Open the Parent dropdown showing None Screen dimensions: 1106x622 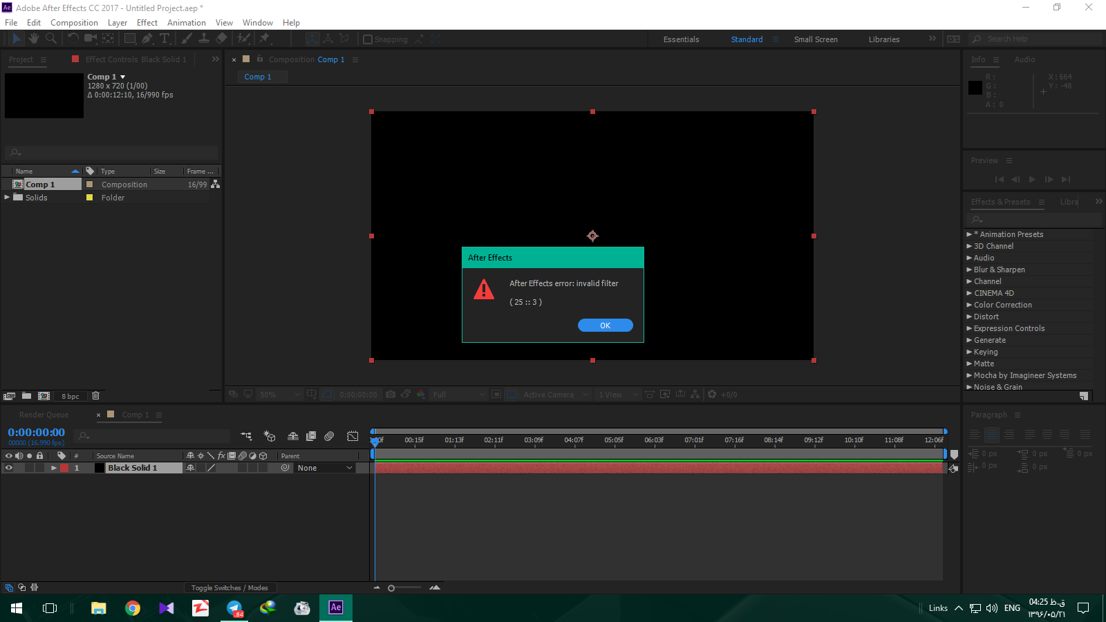point(325,468)
